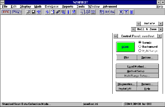Click the Rotate panel title bar

[149, 24]
